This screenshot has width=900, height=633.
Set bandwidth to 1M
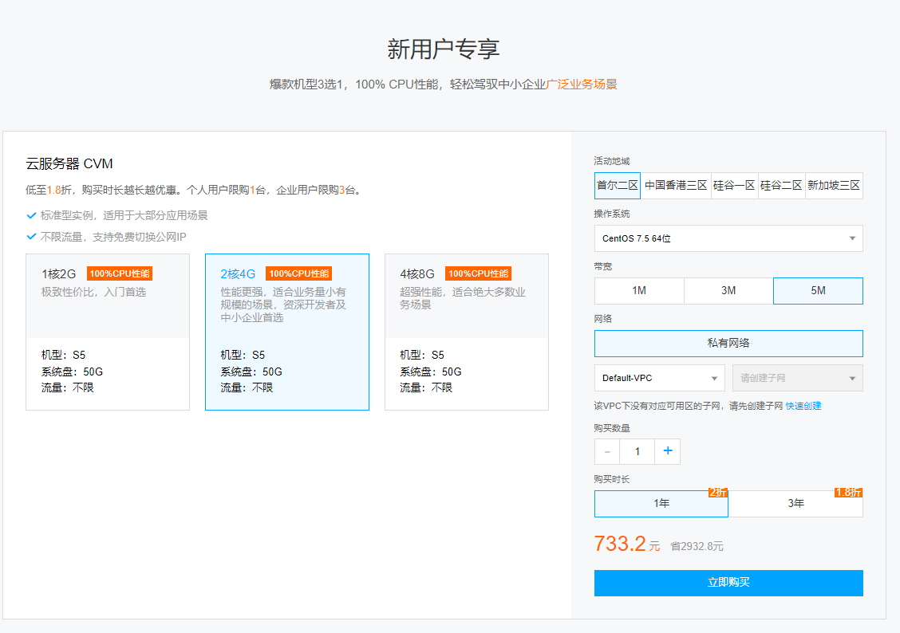tap(639, 291)
